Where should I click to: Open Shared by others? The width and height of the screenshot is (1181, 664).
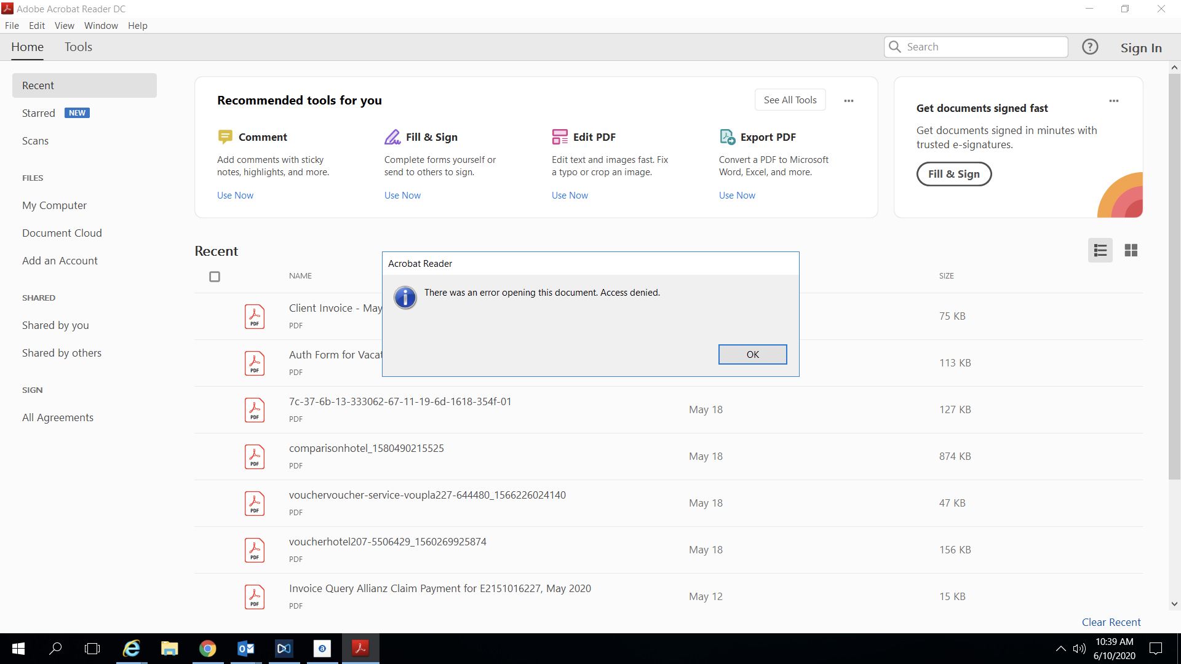point(62,353)
